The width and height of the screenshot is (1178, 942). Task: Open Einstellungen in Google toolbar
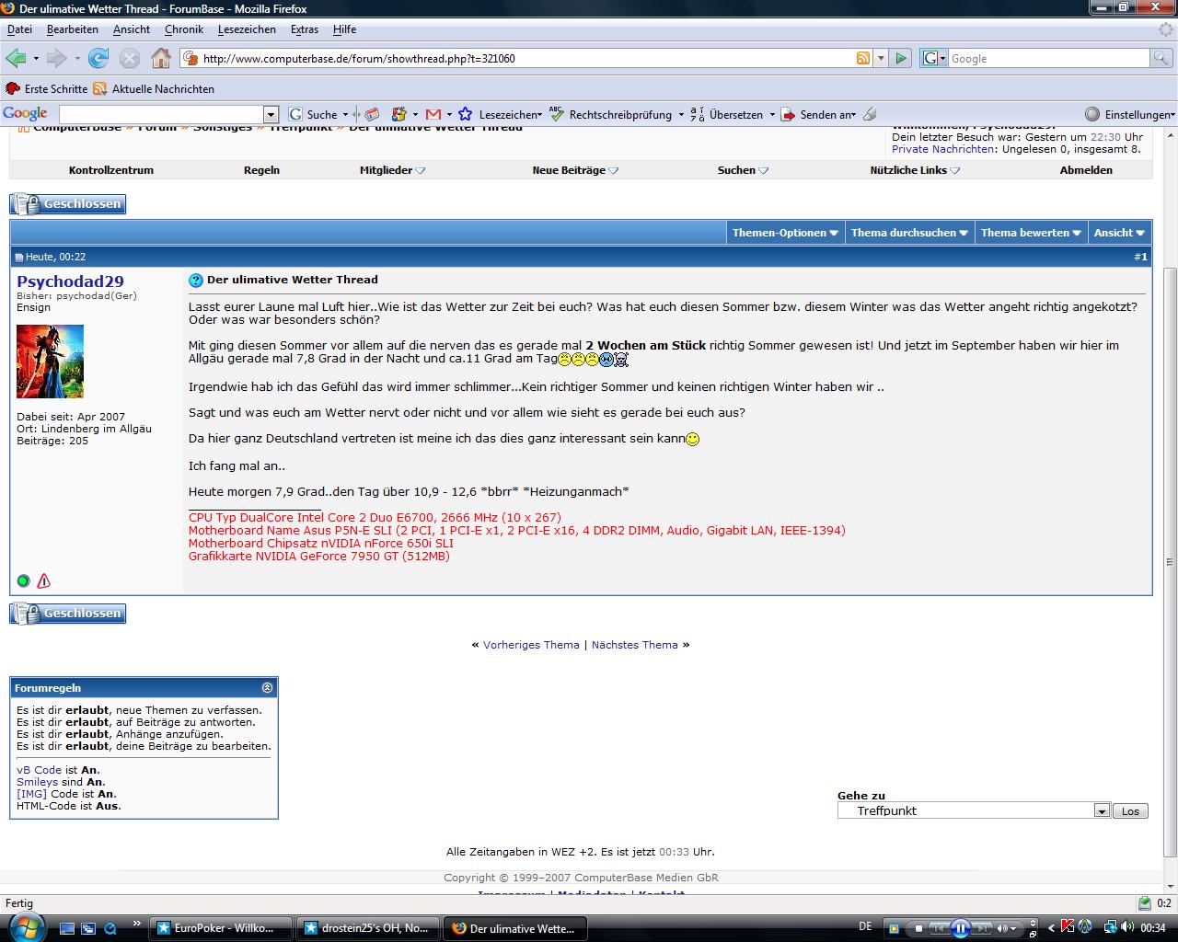(x=1129, y=114)
